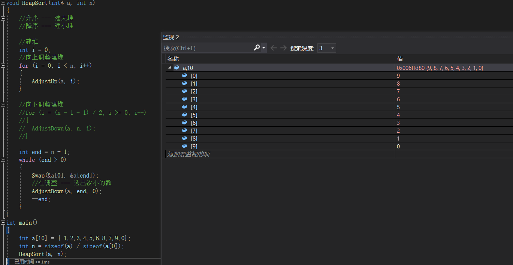Click the Search (Ctrl+E) input field
The image size is (513, 265).
[x=207, y=48]
